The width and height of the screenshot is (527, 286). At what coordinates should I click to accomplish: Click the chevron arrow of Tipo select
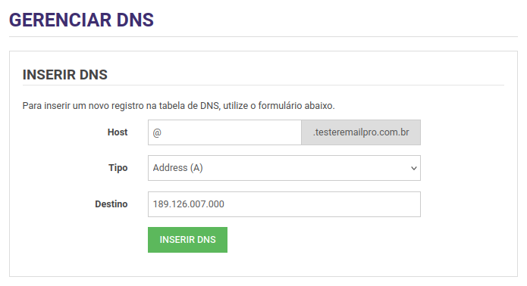[414, 168]
